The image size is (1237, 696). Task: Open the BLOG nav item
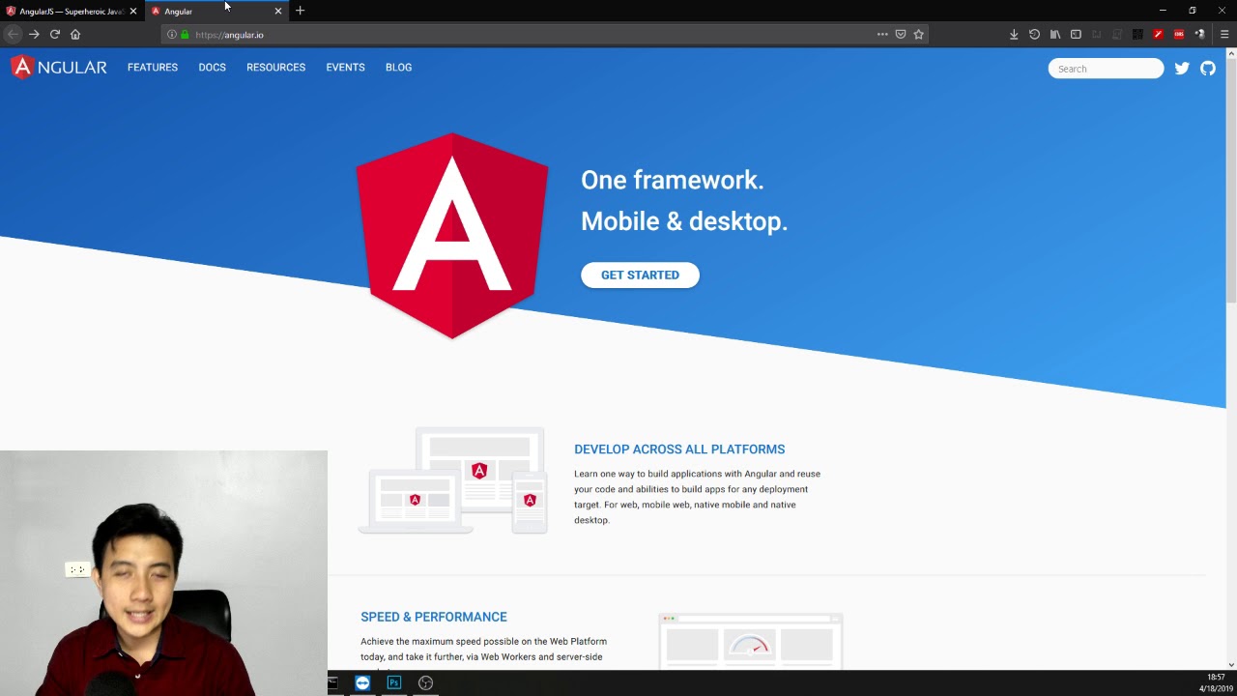tap(399, 68)
